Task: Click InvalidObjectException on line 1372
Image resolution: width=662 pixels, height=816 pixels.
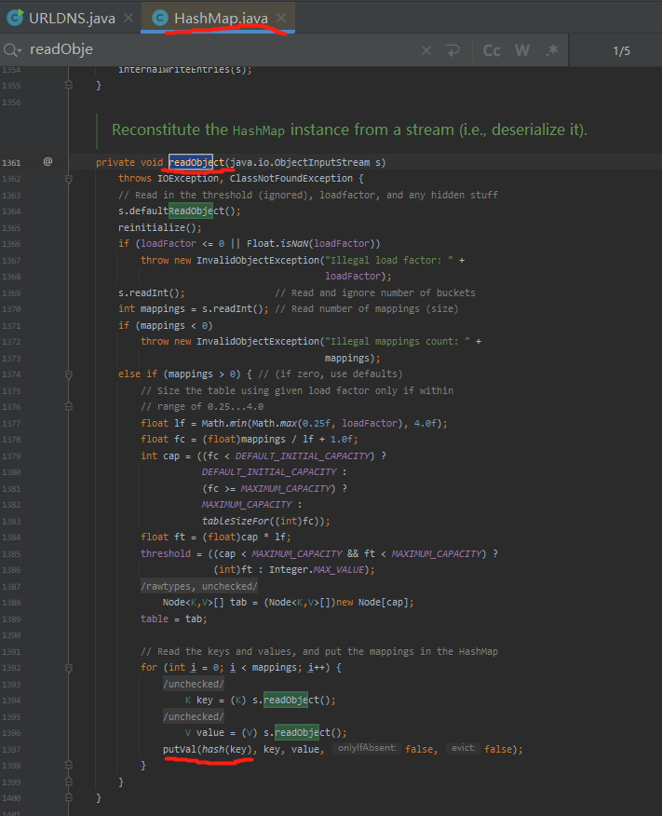Action: [257, 341]
